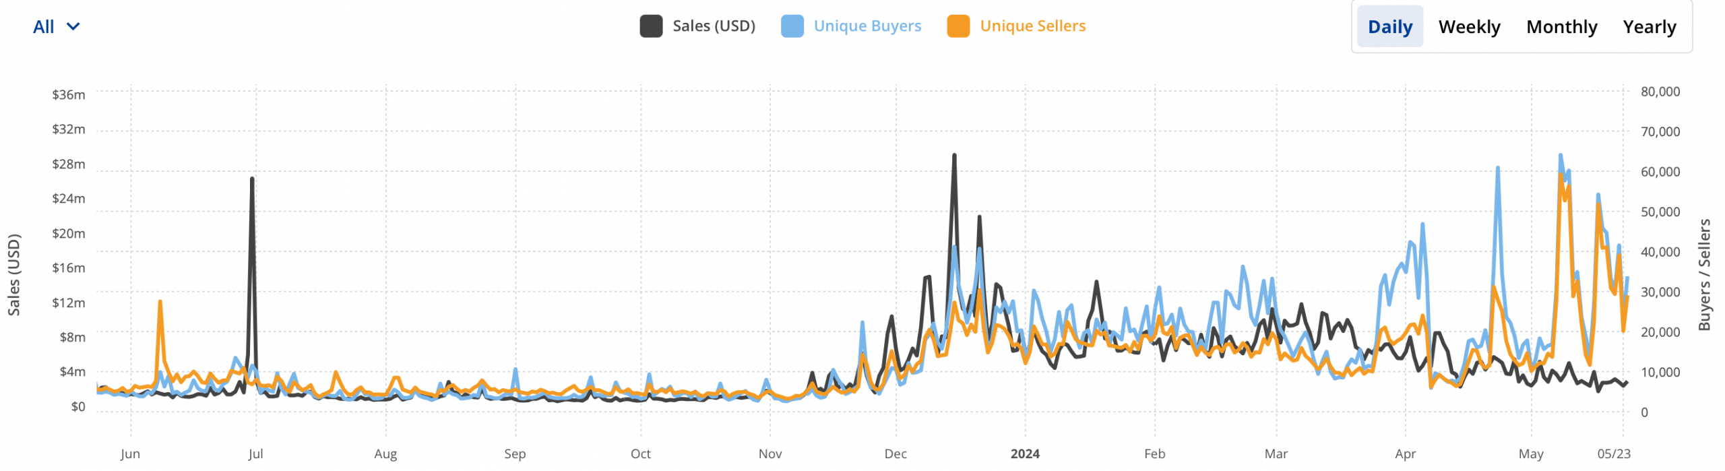Screen dimensions: 1725x471
Task: Click the orange Unique Sellers legend swatch
Action: pos(958,26)
